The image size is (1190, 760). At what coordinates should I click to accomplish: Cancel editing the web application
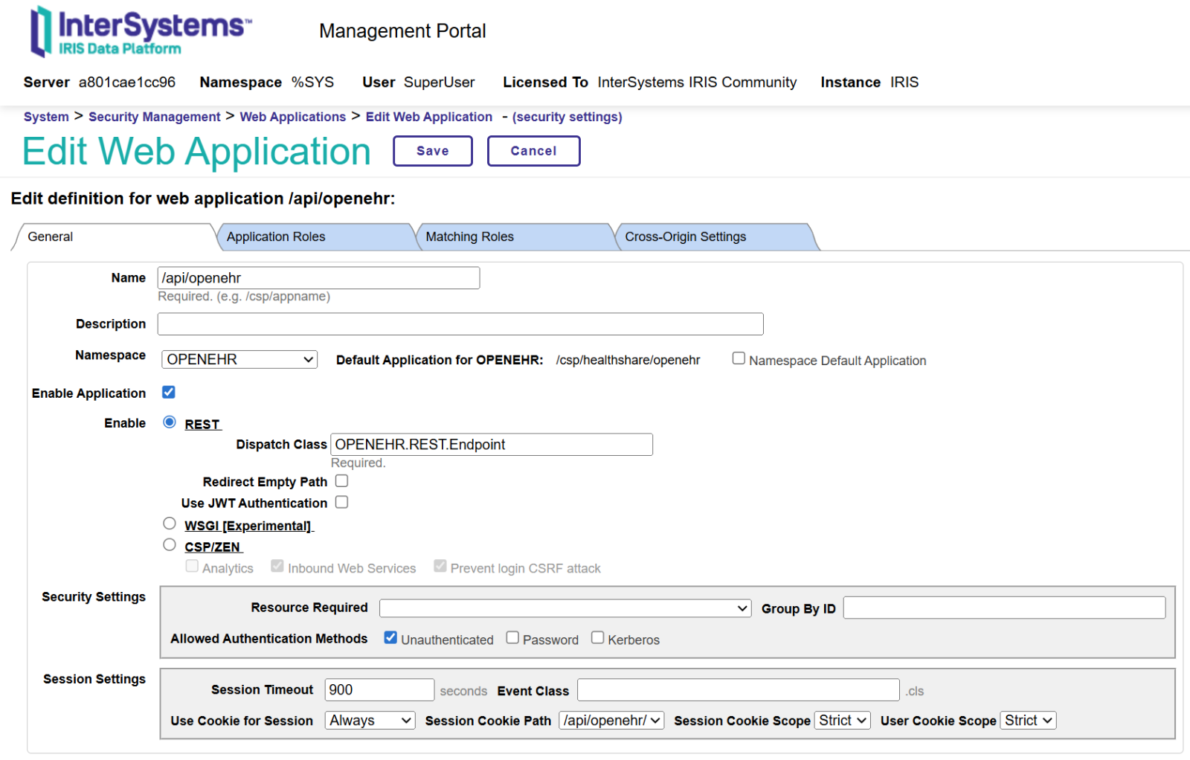coord(533,151)
